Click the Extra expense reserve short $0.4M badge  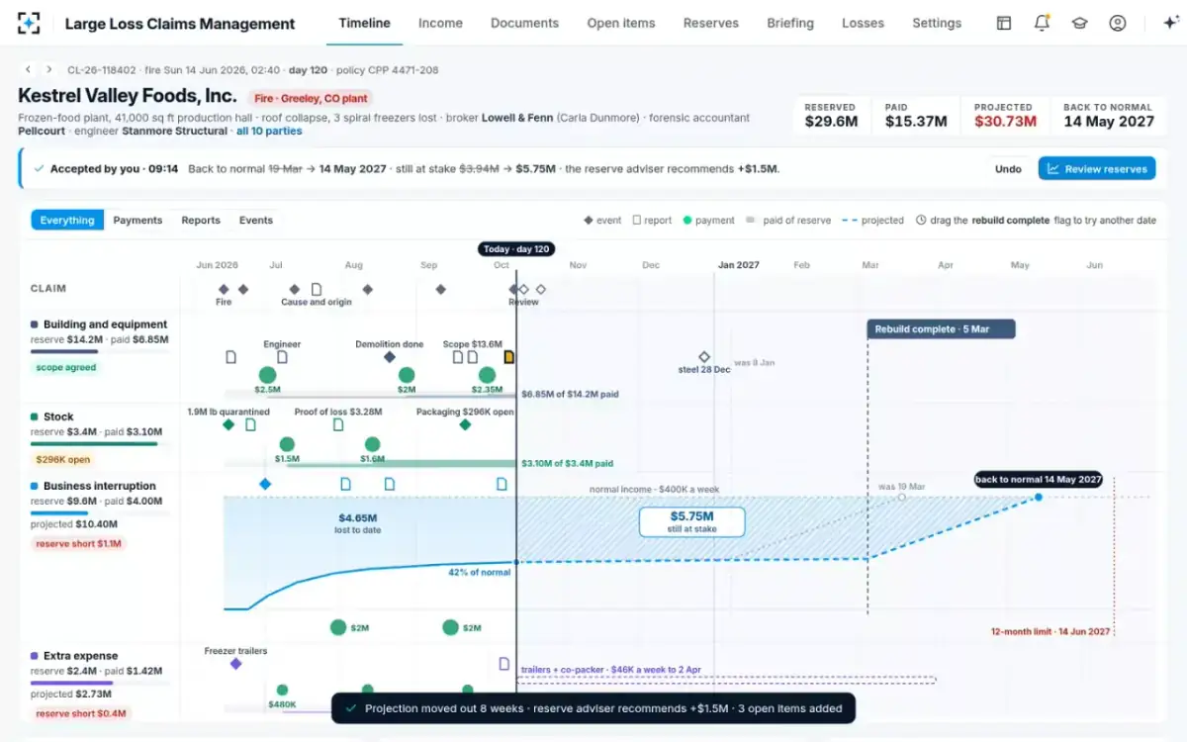[81, 713]
